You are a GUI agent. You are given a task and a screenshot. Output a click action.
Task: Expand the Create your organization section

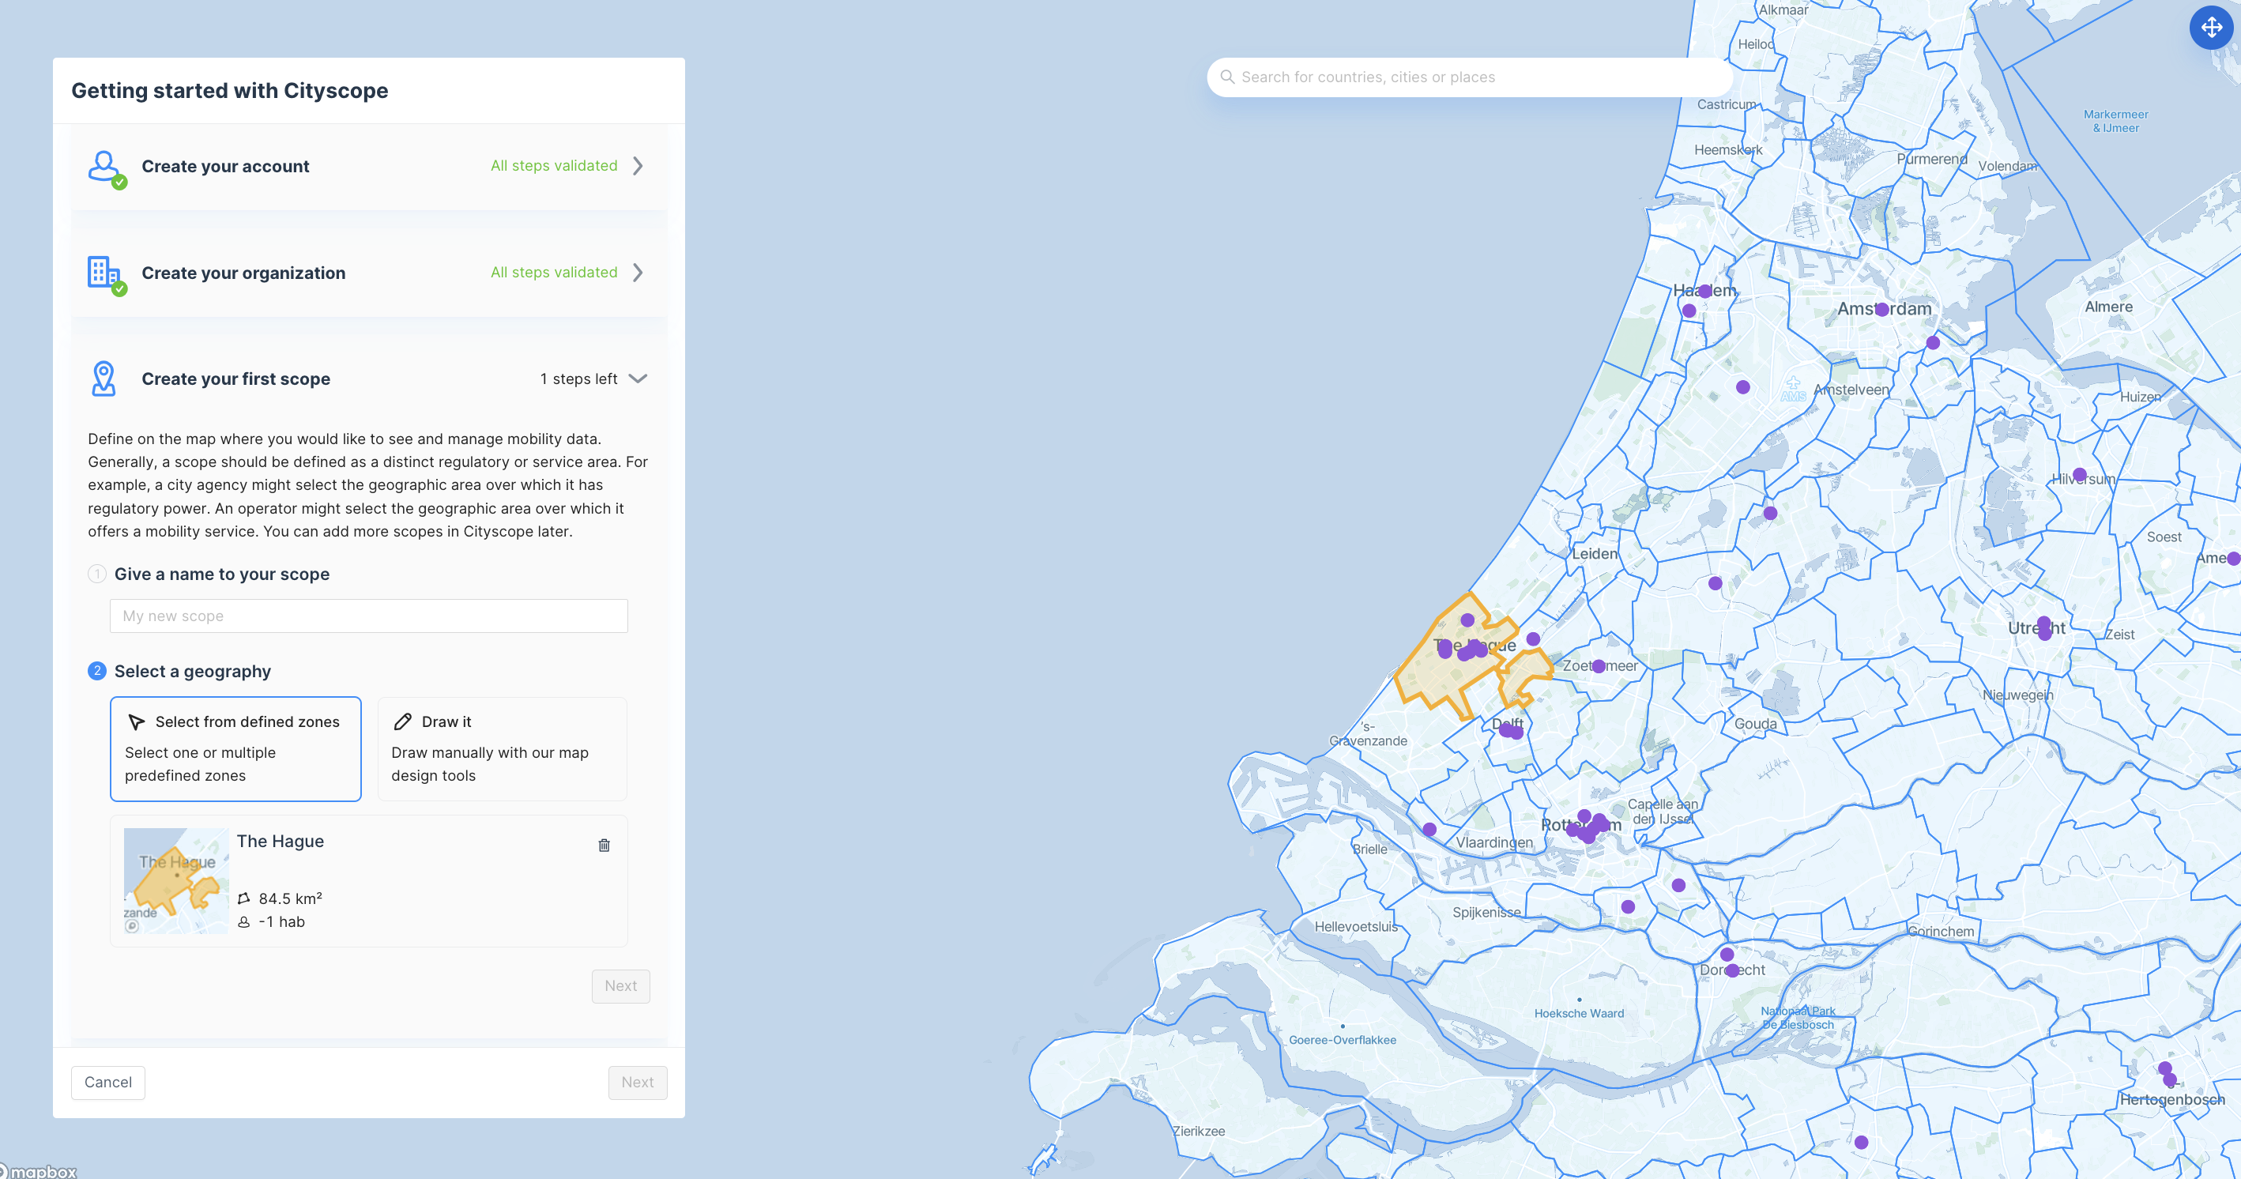638,273
